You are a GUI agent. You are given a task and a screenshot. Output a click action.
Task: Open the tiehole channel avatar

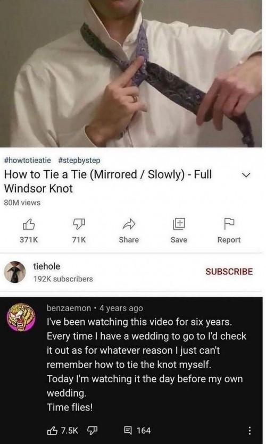point(15,272)
